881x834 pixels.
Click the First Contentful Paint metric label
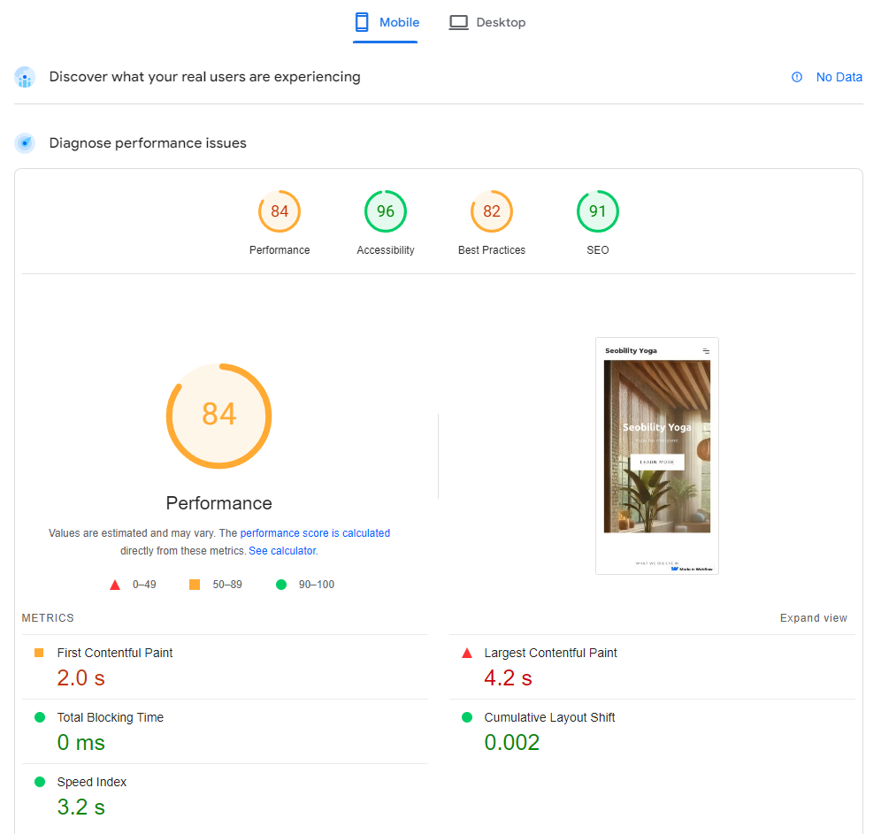point(115,653)
